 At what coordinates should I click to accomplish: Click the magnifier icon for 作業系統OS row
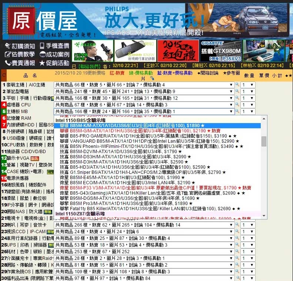tap(237, 271)
